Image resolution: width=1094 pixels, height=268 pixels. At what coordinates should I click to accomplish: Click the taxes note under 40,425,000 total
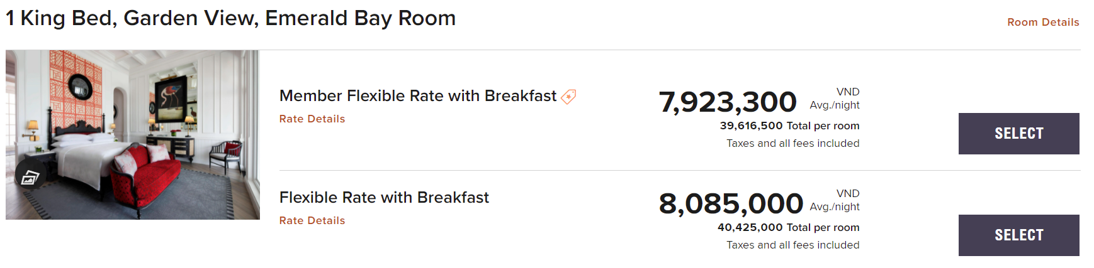tap(792, 245)
